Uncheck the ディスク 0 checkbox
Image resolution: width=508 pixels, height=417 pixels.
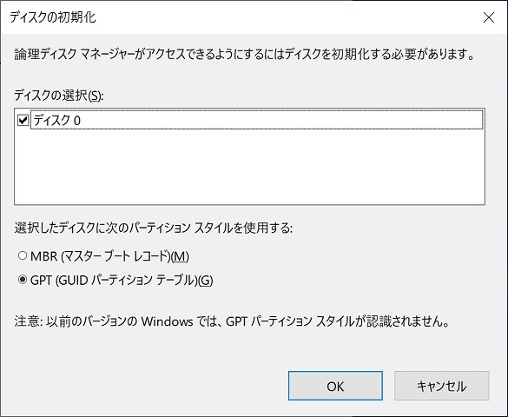coord(23,121)
